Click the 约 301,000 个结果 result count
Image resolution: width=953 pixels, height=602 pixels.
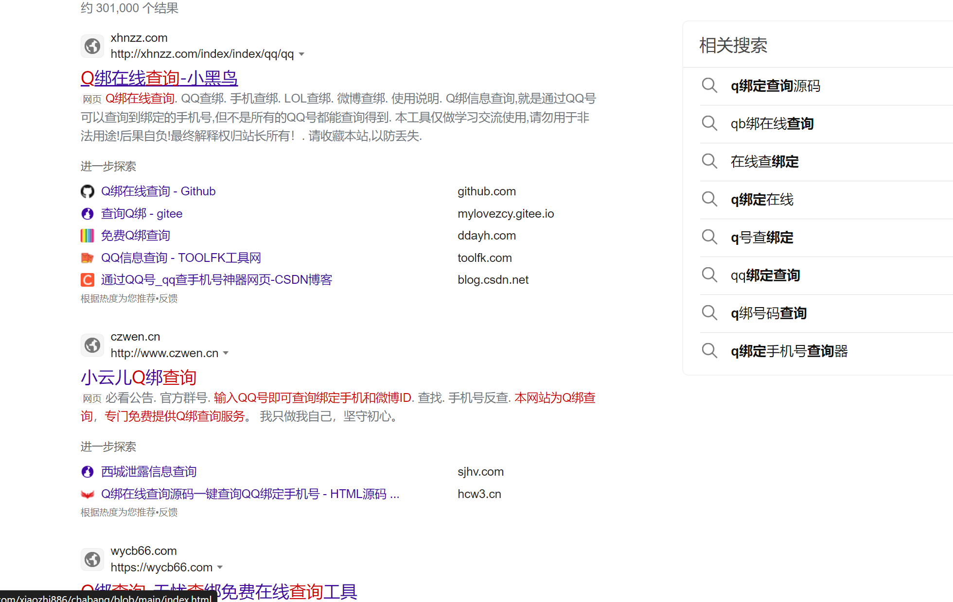point(129,8)
